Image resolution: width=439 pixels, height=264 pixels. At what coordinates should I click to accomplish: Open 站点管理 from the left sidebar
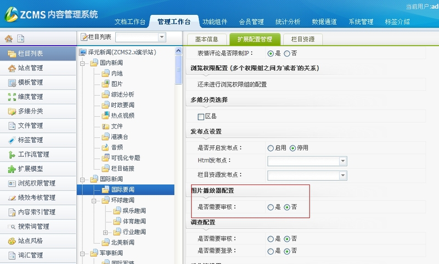[30, 68]
